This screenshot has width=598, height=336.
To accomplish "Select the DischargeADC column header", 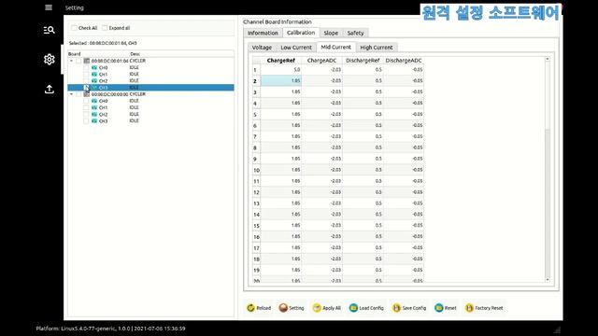I will coord(404,61).
